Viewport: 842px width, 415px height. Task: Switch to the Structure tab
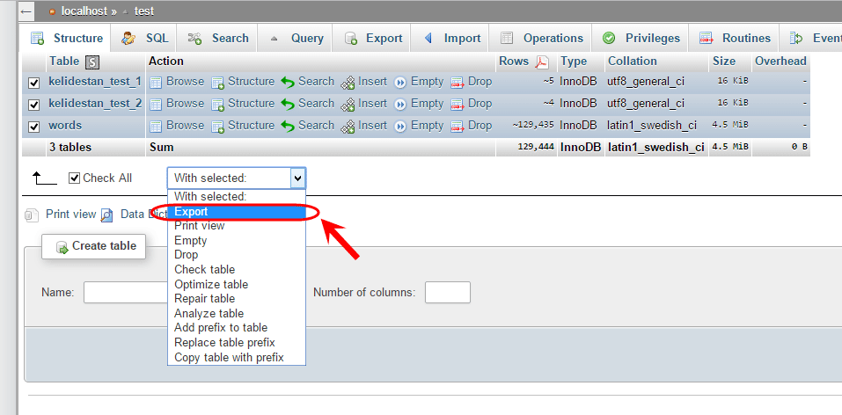coord(66,38)
